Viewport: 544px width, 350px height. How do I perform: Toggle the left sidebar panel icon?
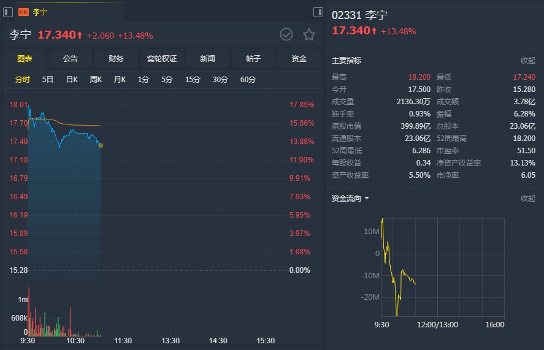click(8, 12)
